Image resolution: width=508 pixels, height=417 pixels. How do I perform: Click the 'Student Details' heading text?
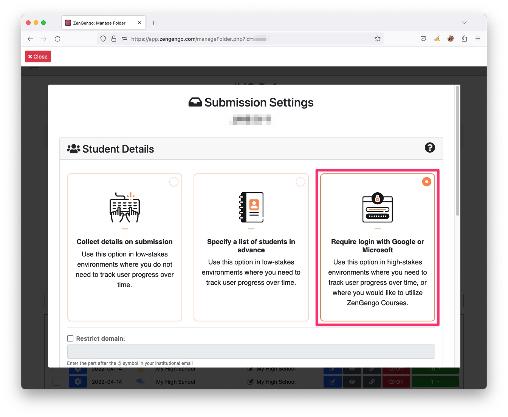coord(118,149)
